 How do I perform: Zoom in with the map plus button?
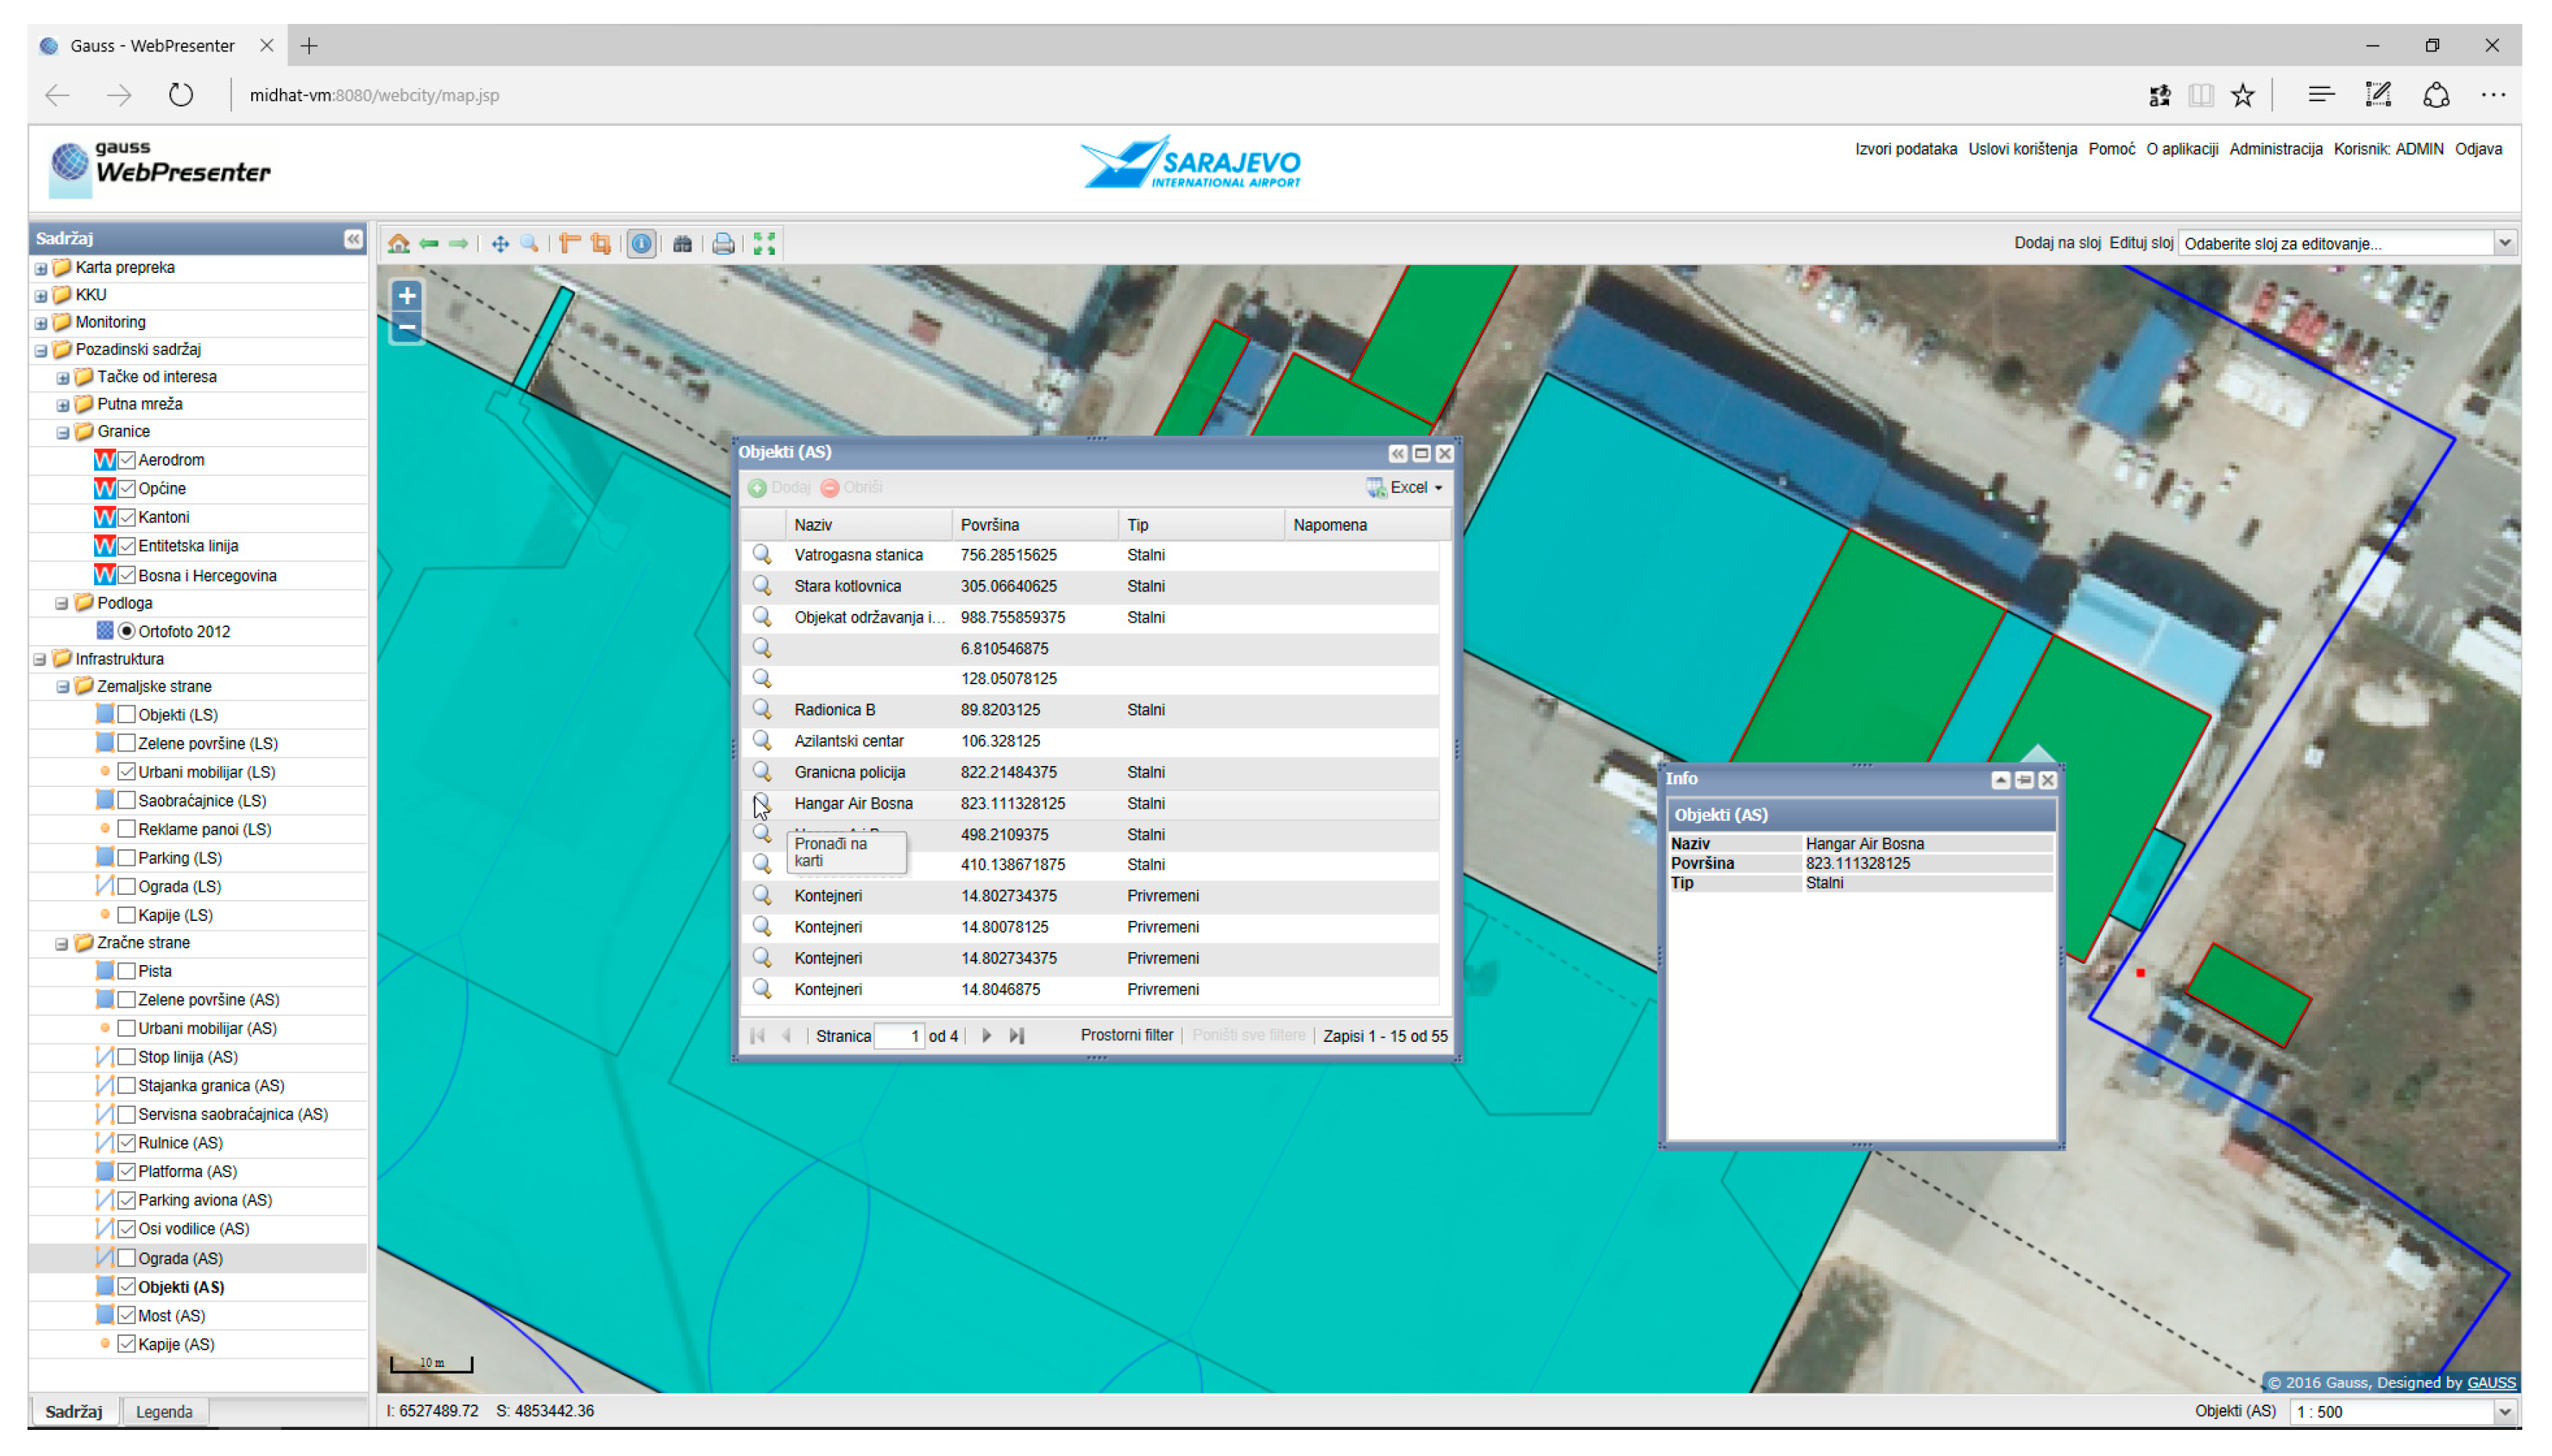[x=407, y=295]
